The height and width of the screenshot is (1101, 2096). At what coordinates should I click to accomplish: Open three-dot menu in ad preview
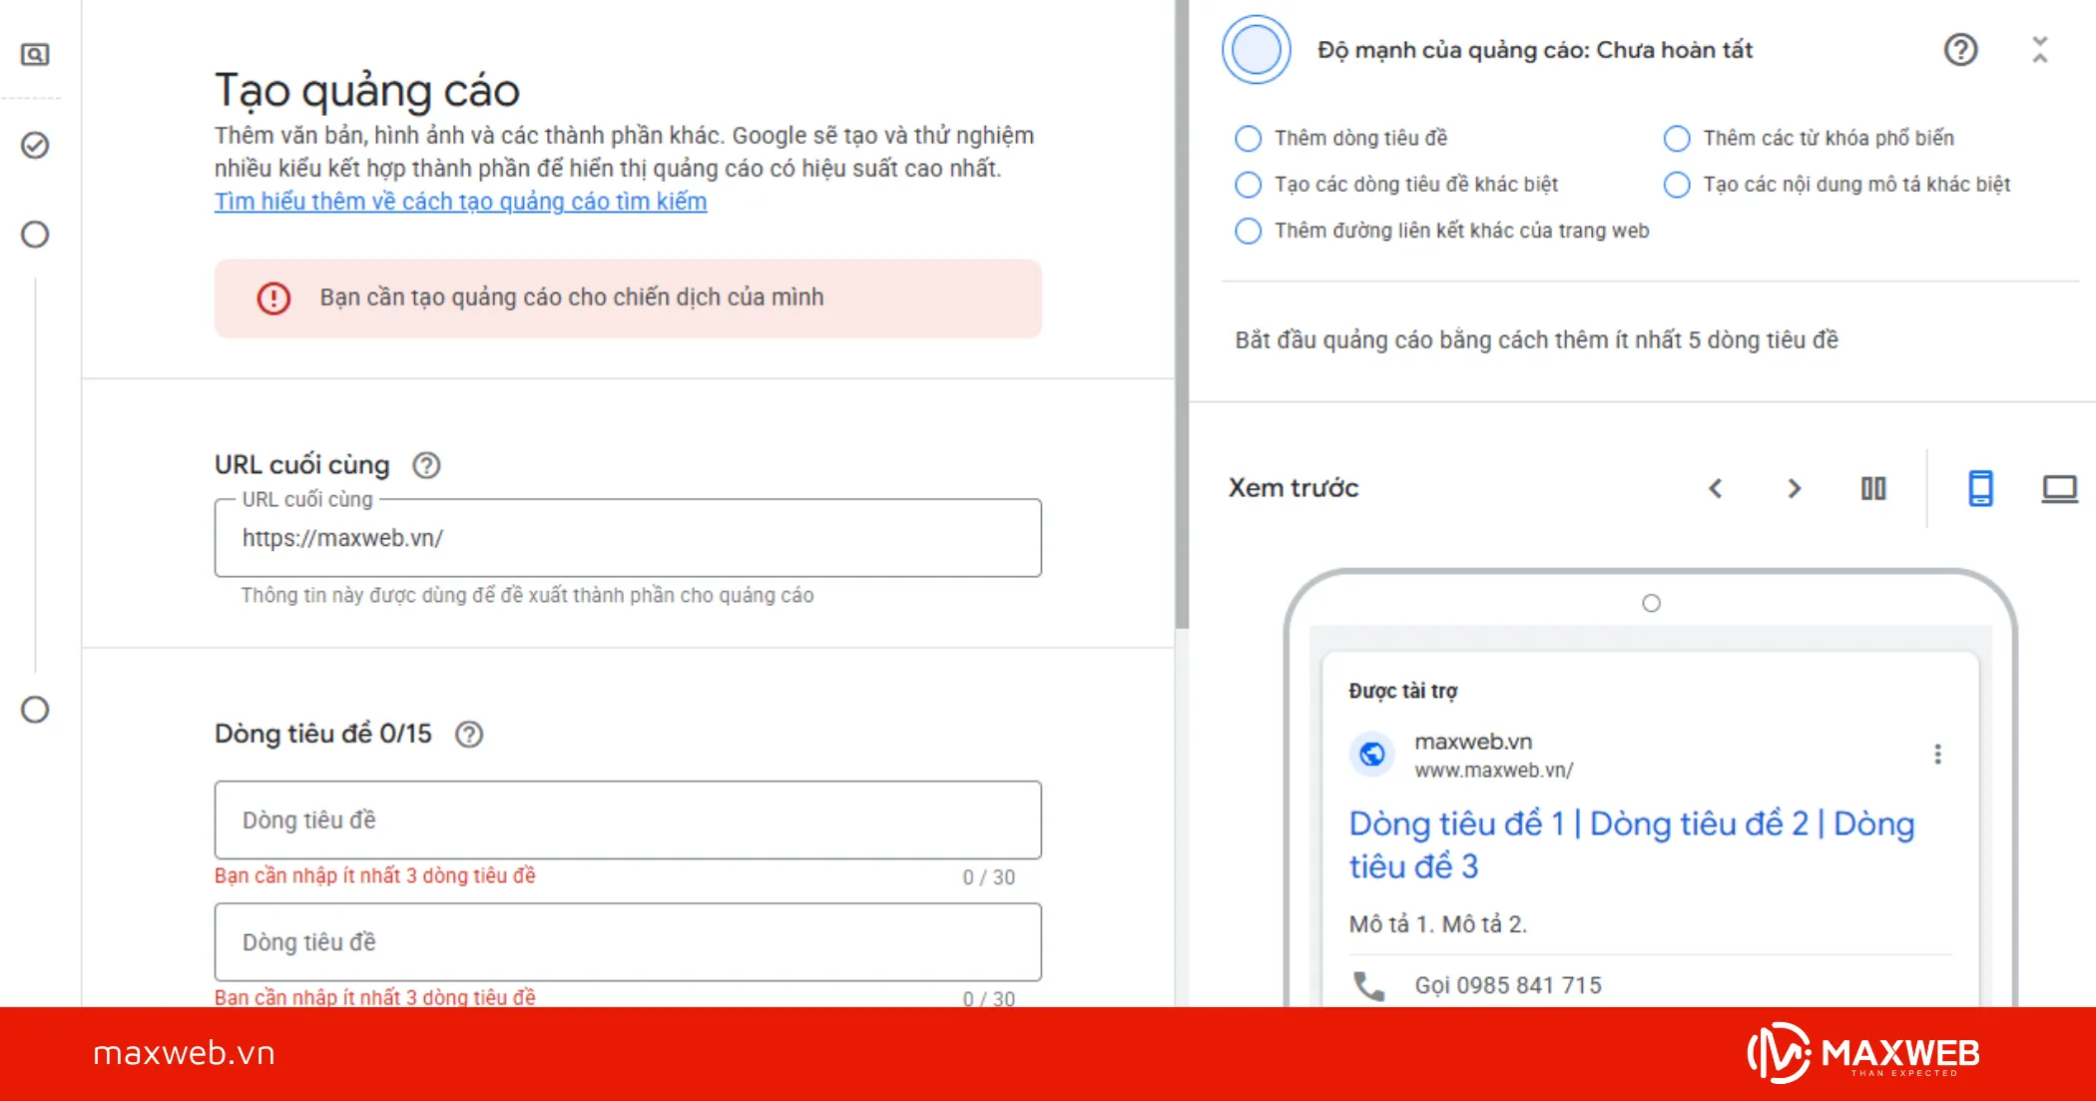1937,755
